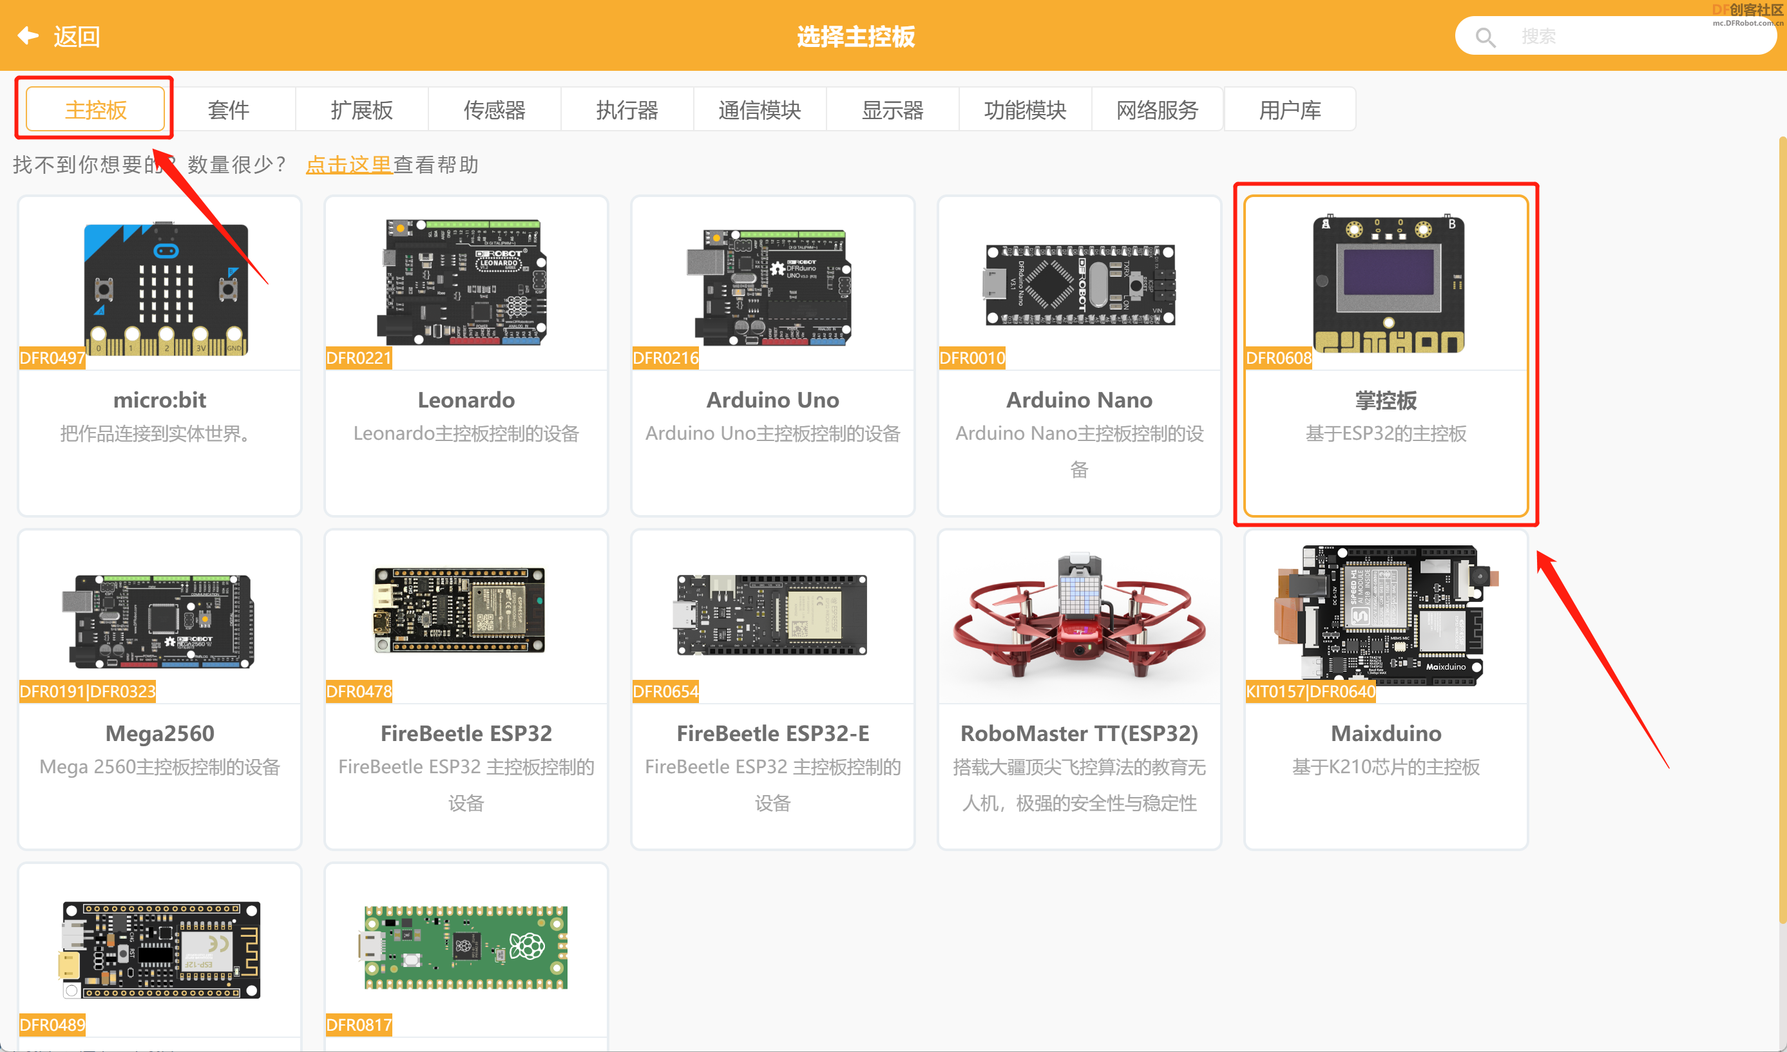Pick the FireBeetle ESP32-E board image
This screenshot has width=1787, height=1052.
pos(769,615)
